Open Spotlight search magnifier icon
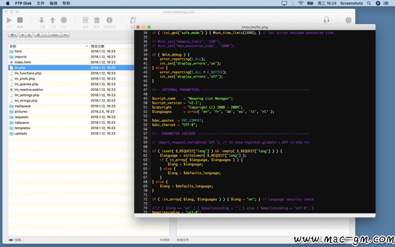This screenshot has width=395, height=247. click(368, 3)
